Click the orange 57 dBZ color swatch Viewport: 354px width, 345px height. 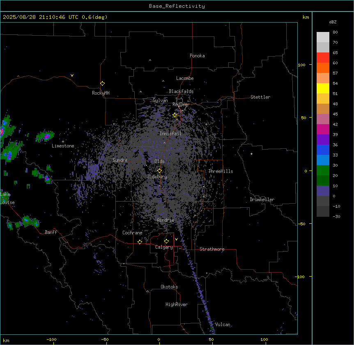[323, 78]
